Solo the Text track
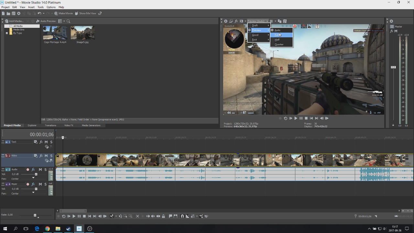The height and width of the screenshot is (233, 414). tap(51, 142)
